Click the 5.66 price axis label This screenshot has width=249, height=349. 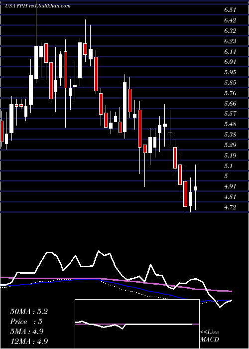[x=230, y=104]
